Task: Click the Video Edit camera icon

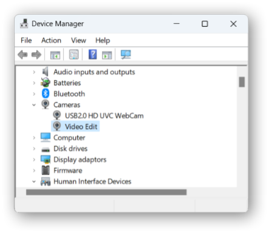Action: (x=57, y=126)
